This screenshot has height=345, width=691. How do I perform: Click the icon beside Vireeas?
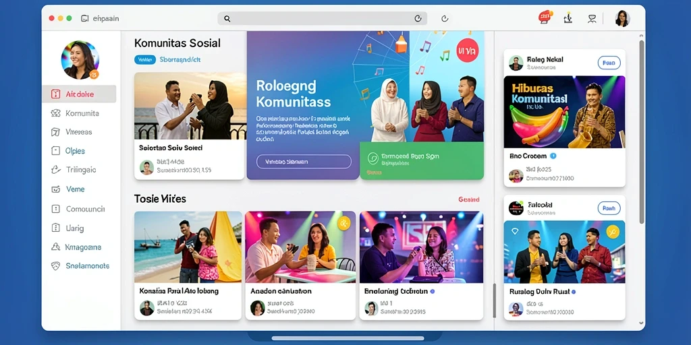[x=55, y=132]
